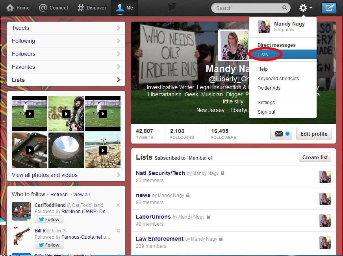Open the # Discover section
343x256 pixels.
[92, 8]
